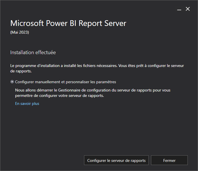The height and width of the screenshot is (171, 198).
Task: Click the "Installation effectuée" heading
Action: (x=33, y=52)
